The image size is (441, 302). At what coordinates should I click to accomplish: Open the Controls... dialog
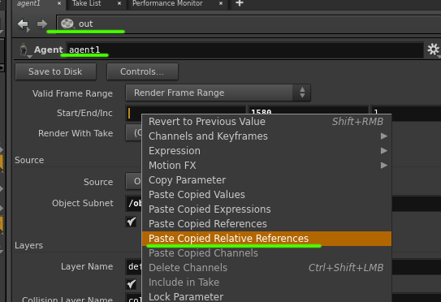click(x=142, y=71)
